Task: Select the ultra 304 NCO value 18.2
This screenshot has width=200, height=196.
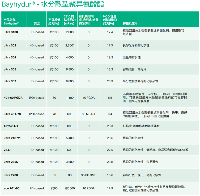Action: pos(110,58)
